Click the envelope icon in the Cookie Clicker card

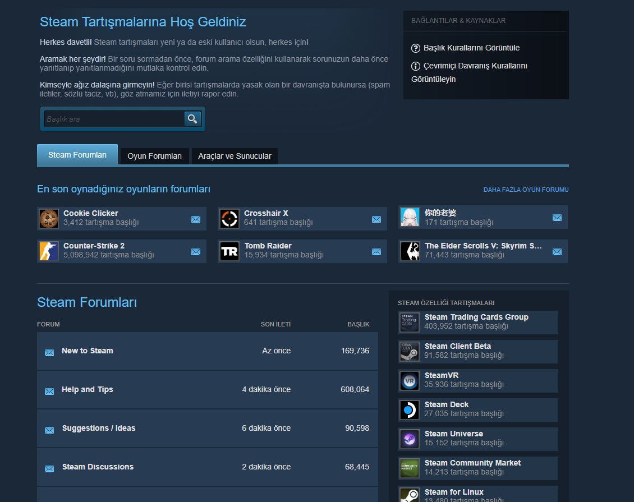[x=196, y=219]
